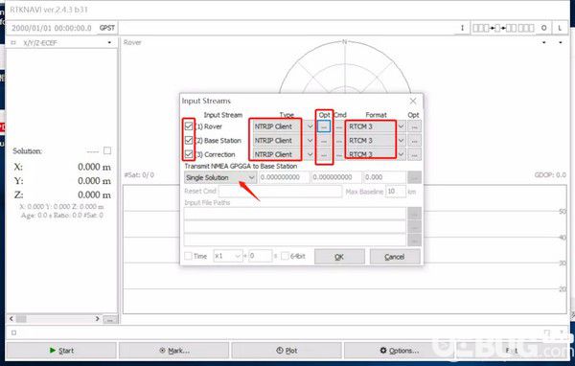The height and width of the screenshot is (366, 575).
Task: Click the second 0.000000000 longitude field
Action: pos(336,177)
